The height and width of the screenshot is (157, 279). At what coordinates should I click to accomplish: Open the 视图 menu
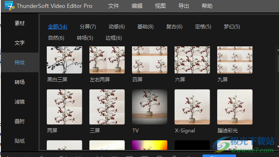(160, 6)
